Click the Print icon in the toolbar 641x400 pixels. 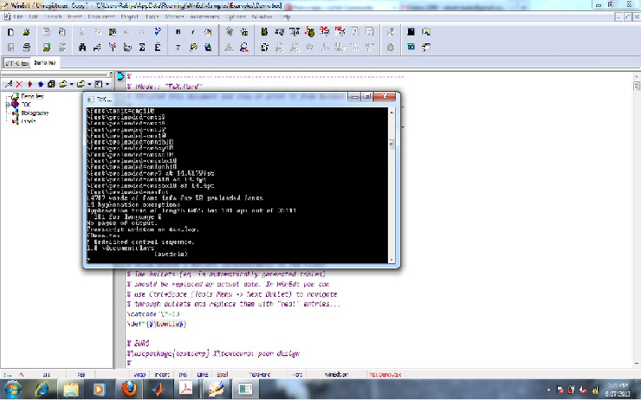click(27, 48)
